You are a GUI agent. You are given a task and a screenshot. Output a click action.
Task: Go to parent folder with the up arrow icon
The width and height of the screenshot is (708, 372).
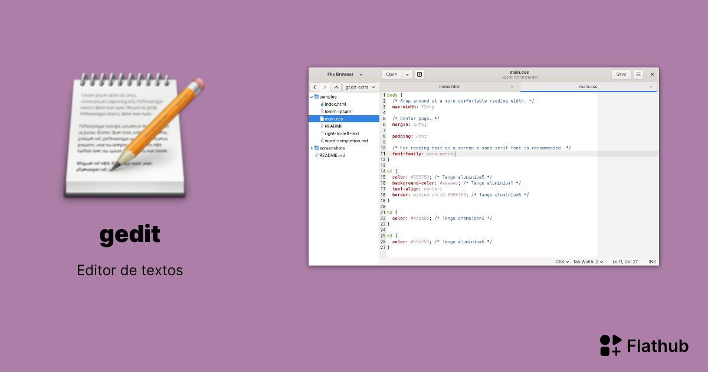click(x=336, y=87)
